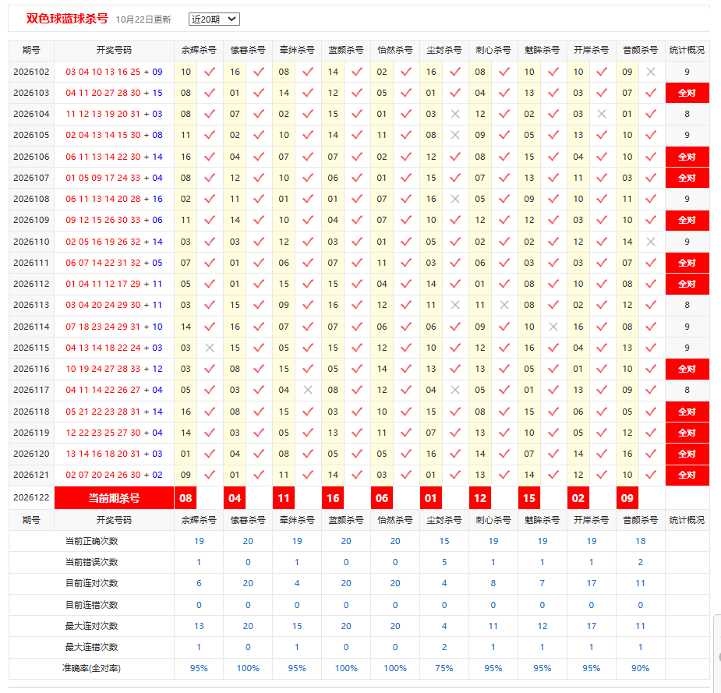The height and width of the screenshot is (693, 721).
Task: Click the 90% accuracy value under 昔颜杀号
Action: click(x=641, y=668)
